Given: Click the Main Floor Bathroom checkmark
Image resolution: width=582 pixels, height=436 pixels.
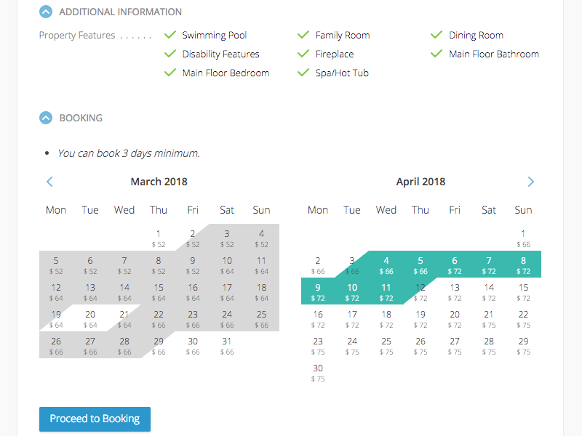Looking at the screenshot, I should pyautogui.click(x=436, y=54).
